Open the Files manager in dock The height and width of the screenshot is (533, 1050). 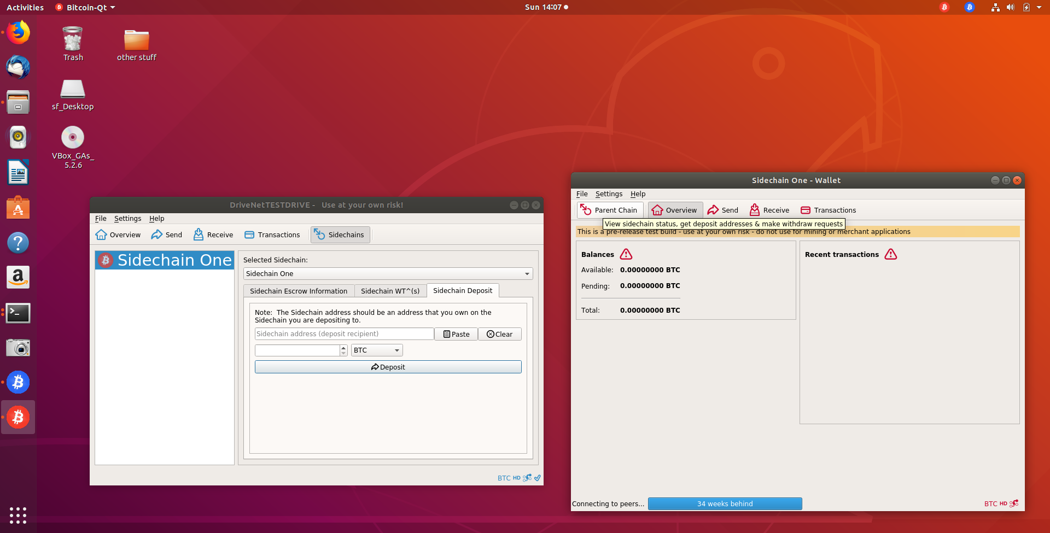[18, 102]
